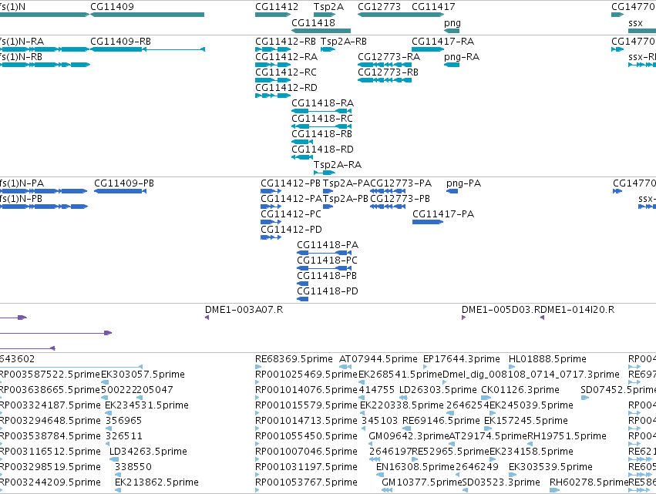Click protein CG11418-PC label
This screenshot has width=656, height=494.
point(327,260)
